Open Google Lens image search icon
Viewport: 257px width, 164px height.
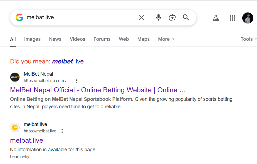coord(172,17)
